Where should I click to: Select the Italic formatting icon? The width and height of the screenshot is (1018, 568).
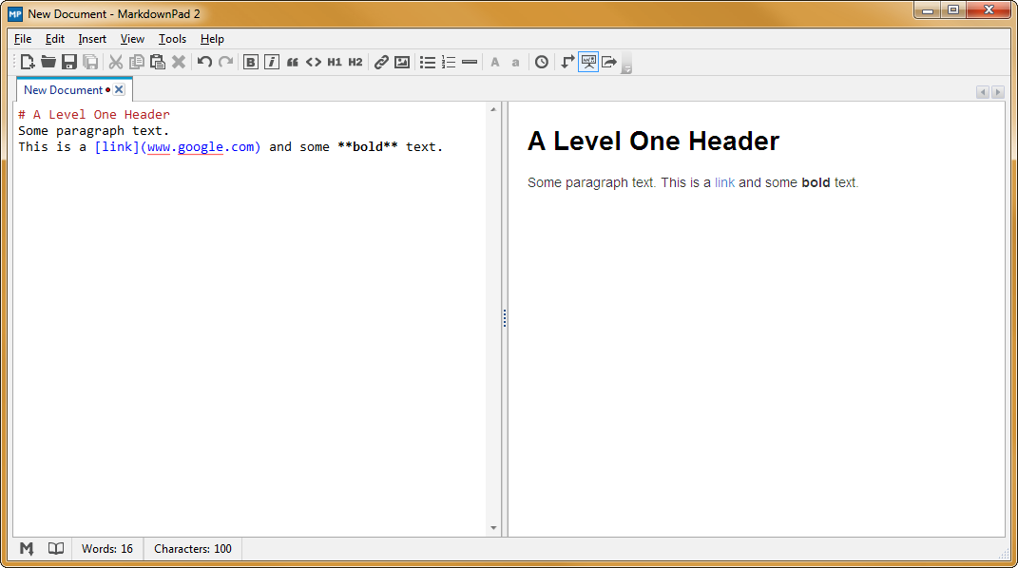click(272, 61)
